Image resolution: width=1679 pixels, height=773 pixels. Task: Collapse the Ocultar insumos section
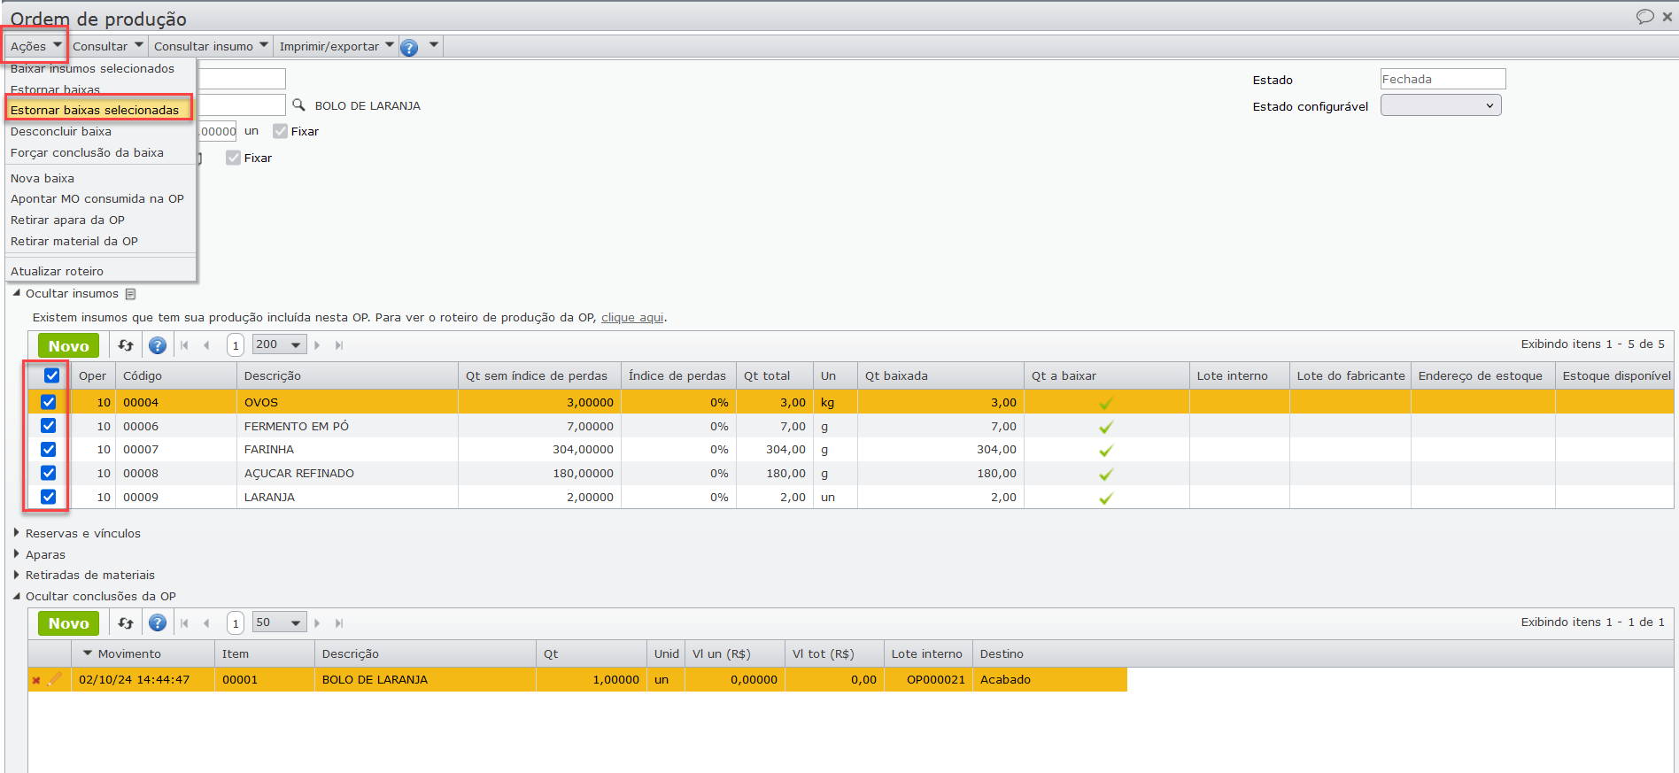pyautogui.click(x=17, y=293)
